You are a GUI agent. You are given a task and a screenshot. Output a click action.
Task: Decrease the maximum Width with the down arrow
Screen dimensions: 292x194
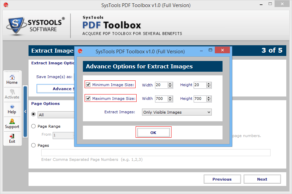point(170,100)
